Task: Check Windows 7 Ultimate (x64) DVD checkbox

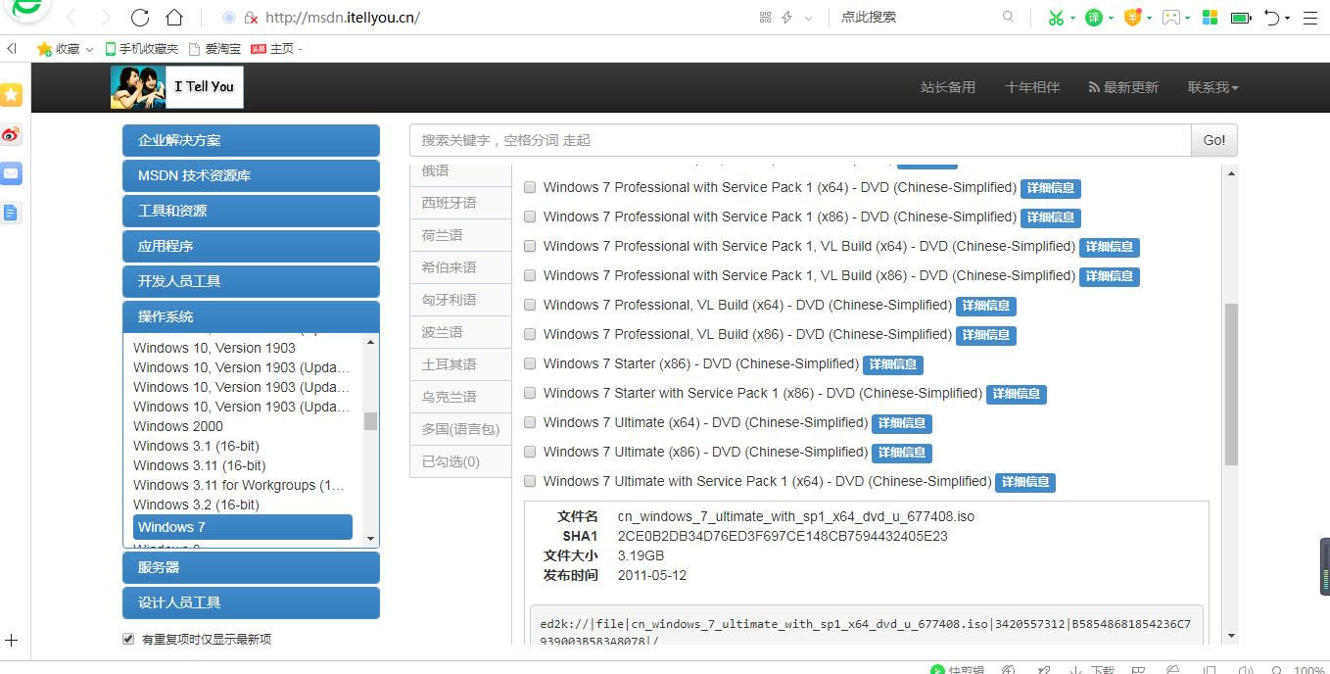Action: click(x=529, y=422)
